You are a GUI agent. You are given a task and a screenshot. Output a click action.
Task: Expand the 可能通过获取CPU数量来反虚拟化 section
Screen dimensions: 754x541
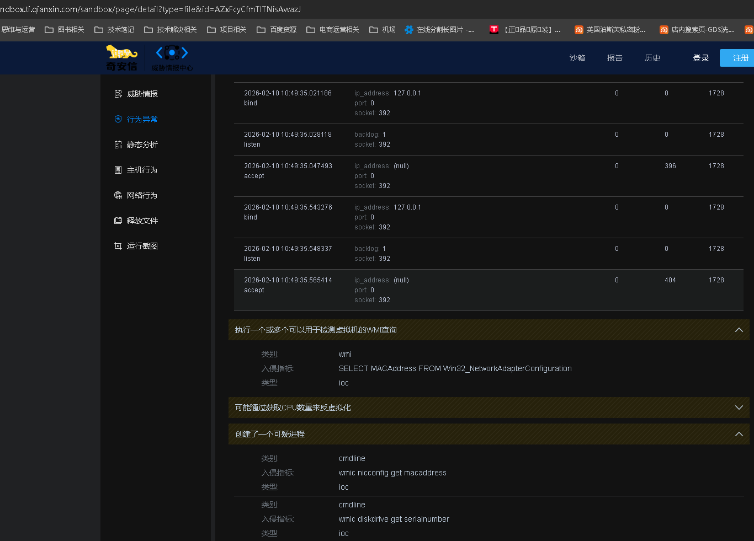[739, 408]
